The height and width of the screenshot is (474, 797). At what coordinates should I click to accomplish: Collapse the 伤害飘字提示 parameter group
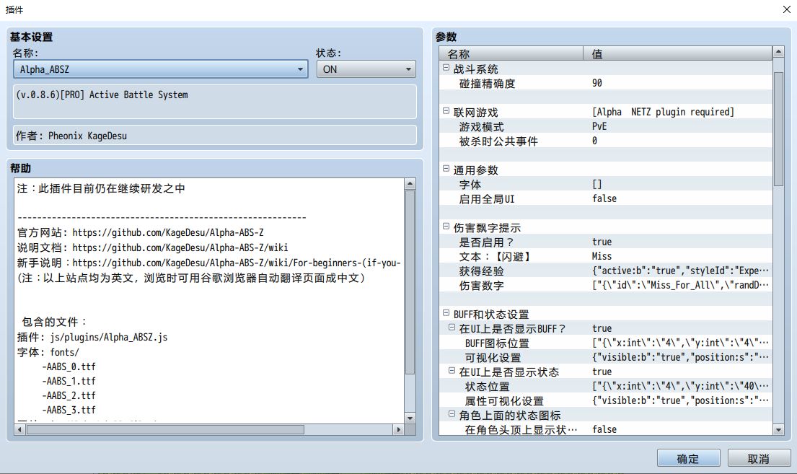(x=446, y=227)
